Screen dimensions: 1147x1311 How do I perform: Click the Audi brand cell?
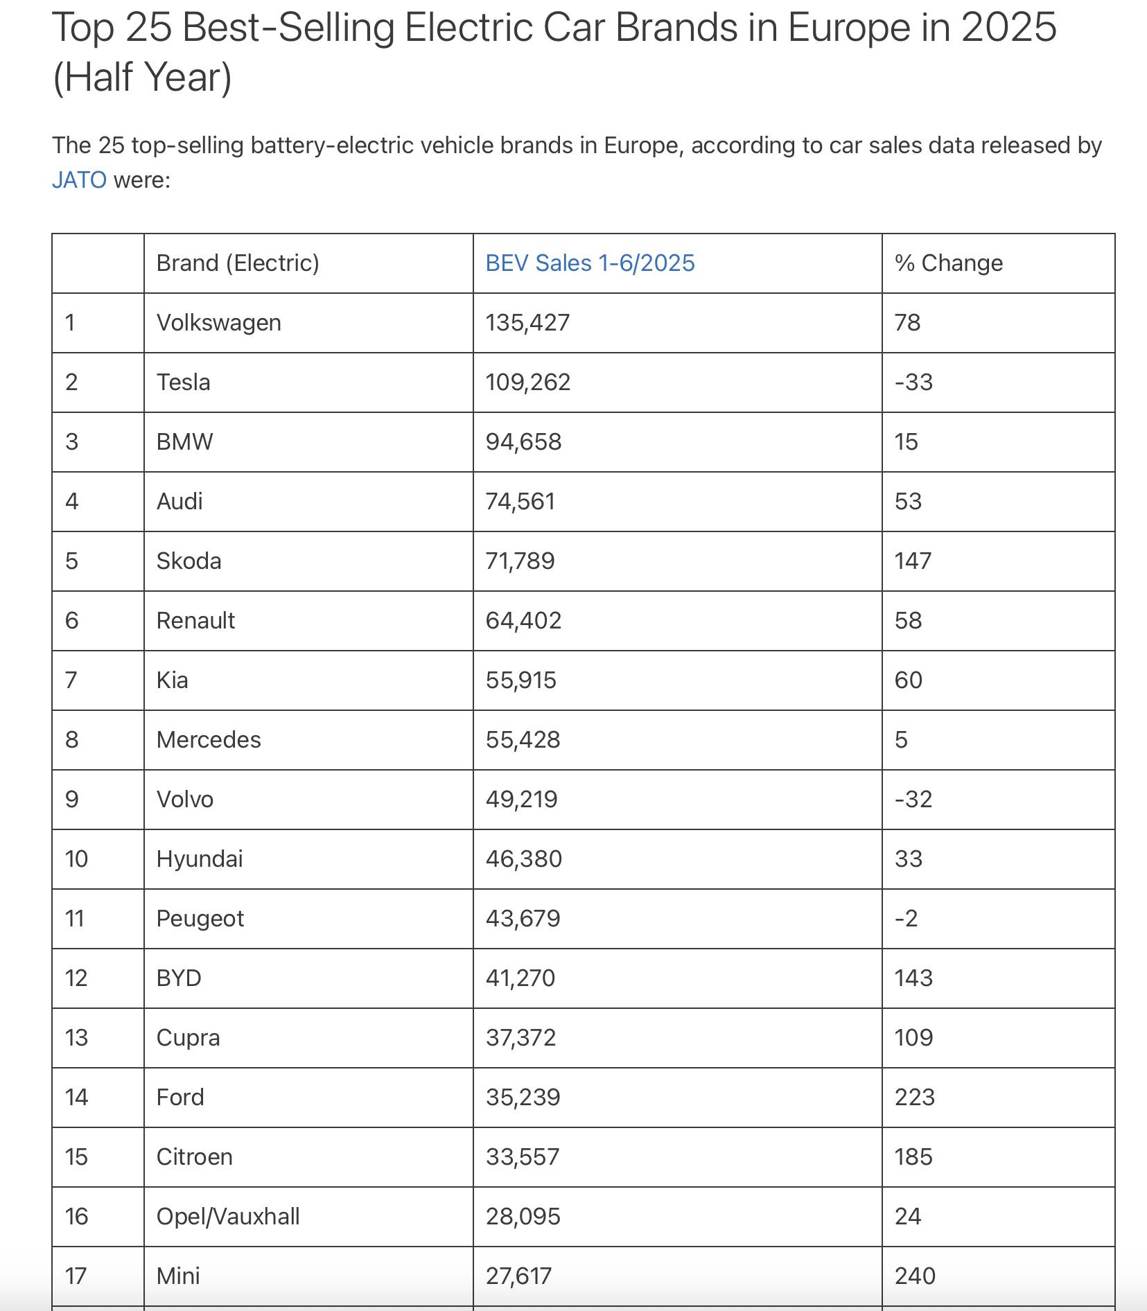180,502
